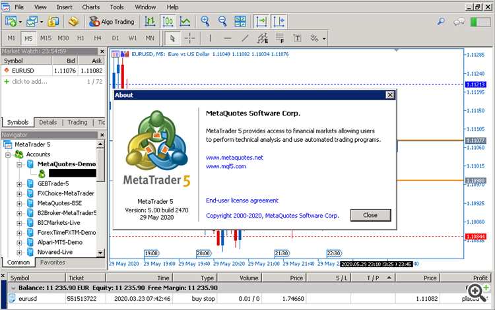Expand the FXChoice-MetaTrader node
The image size is (495, 310).
[x=19, y=194]
